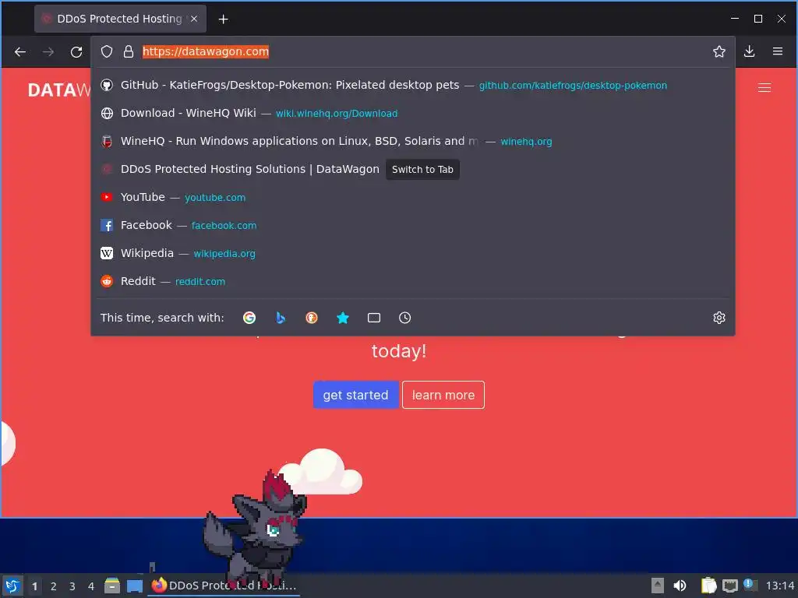Bookmark this page with the star
Image resolution: width=798 pixels, height=598 pixels.
(719, 51)
